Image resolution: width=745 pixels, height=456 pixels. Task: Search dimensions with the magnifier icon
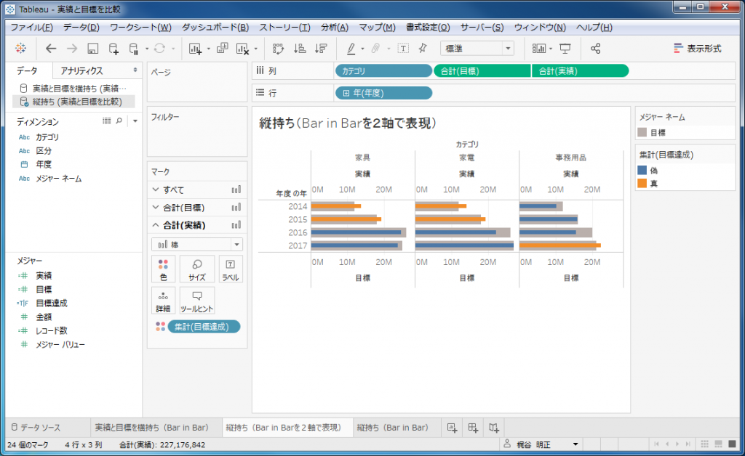[119, 121]
